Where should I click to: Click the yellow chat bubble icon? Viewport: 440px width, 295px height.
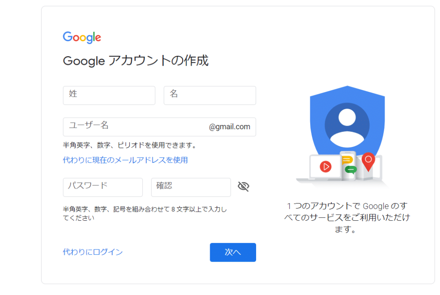point(347,160)
